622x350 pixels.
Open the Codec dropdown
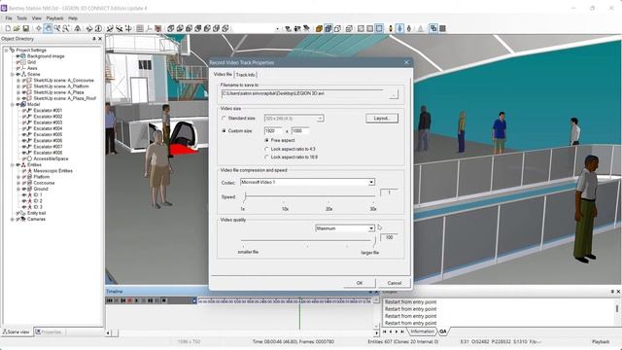[x=371, y=182]
